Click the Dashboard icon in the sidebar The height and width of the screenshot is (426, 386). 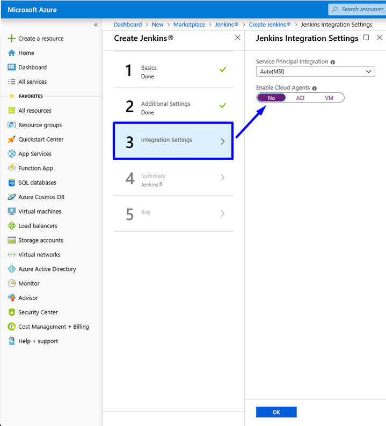(x=11, y=67)
